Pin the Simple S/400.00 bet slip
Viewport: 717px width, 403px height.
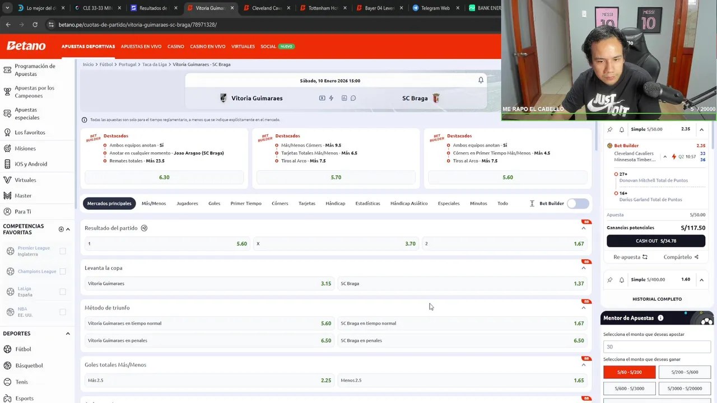click(x=610, y=279)
